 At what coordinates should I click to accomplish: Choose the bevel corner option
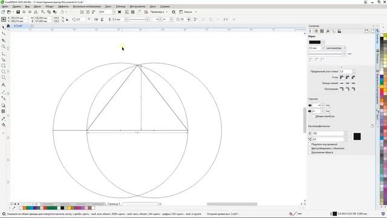point(353,78)
